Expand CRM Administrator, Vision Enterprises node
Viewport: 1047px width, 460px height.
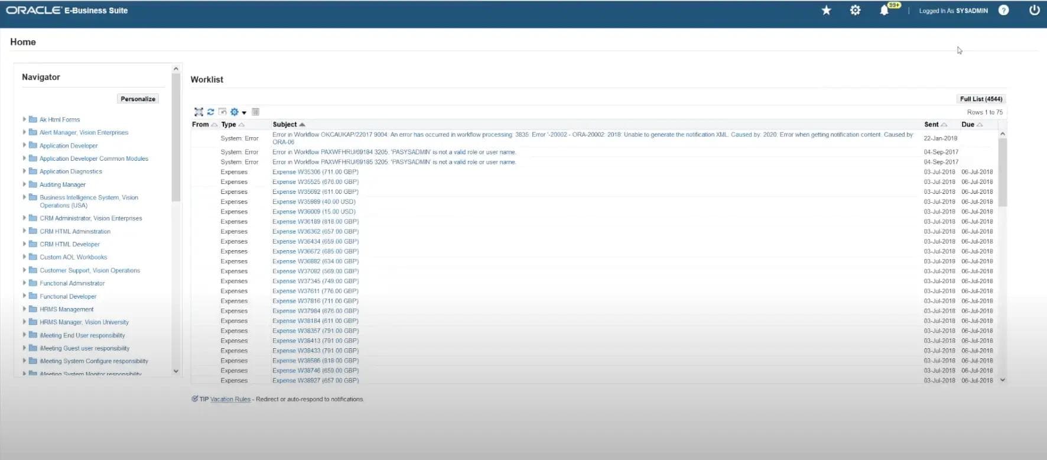(24, 218)
